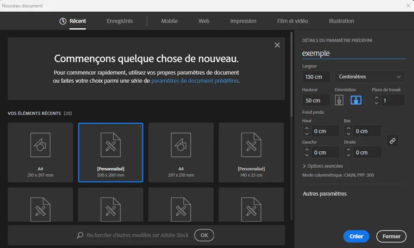Select the A4 210 x 297 mm preset
The image size is (414, 248).
pos(40,153)
